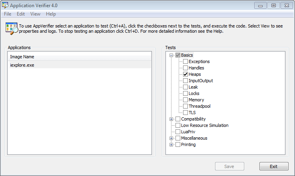The width and height of the screenshot is (295, 176).
Task: Open the File menu
Action: coord(8,14)
